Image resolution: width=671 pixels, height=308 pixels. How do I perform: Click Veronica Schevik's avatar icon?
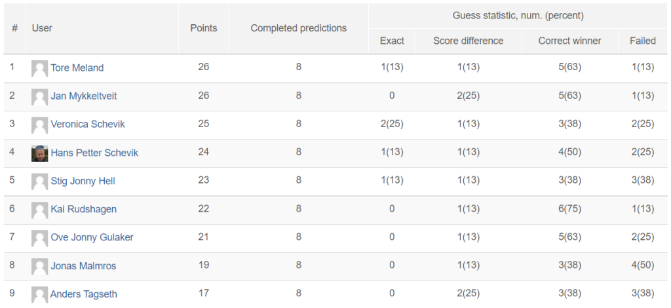tap(40, 125)
